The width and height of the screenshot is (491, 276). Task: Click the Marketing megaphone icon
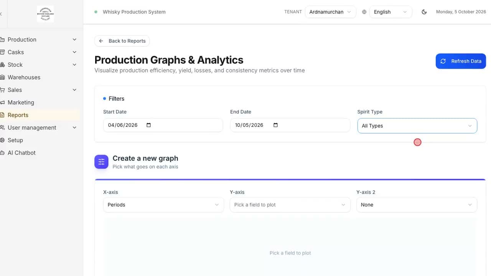pyautogui.click(x=2, y=102)
